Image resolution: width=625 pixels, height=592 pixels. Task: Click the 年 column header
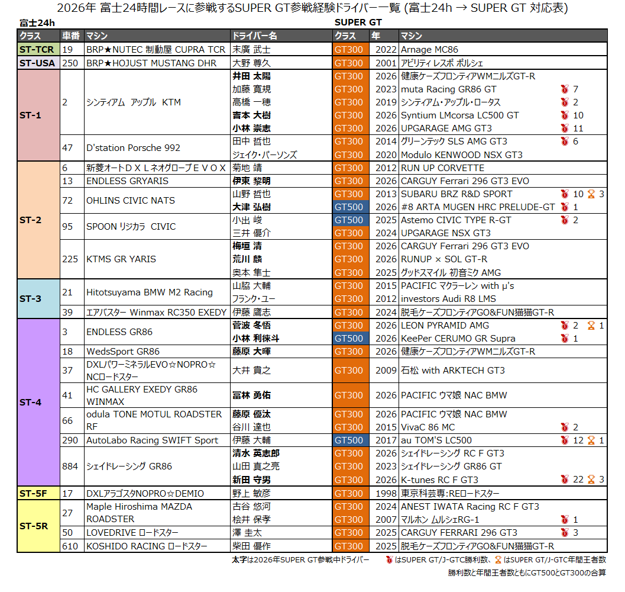384,36
